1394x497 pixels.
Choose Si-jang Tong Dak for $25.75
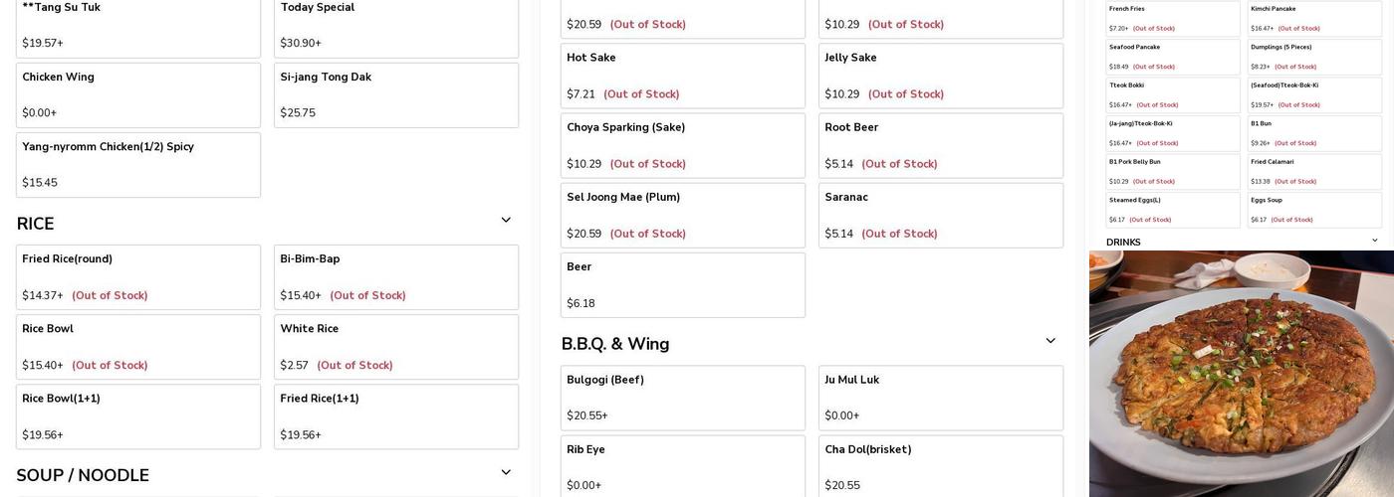click(x=396, y=95)
